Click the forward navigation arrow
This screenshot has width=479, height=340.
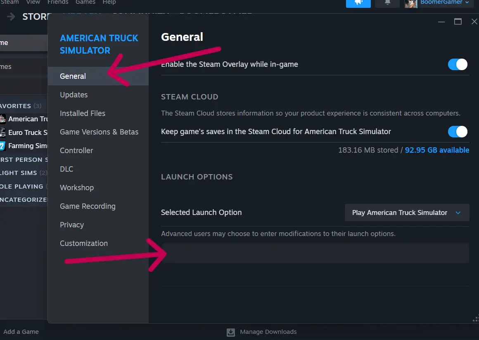(x=9, y=17)
